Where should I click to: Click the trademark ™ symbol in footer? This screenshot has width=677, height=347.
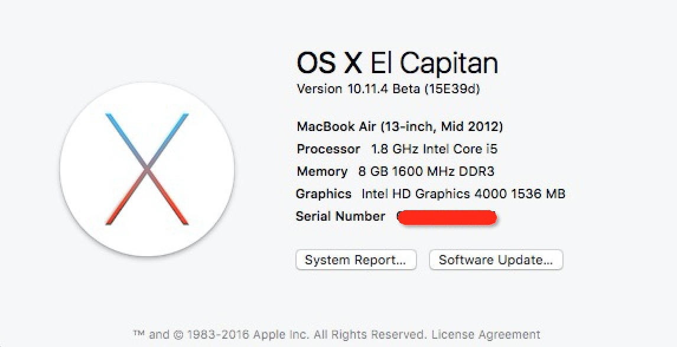click(139, 335)
